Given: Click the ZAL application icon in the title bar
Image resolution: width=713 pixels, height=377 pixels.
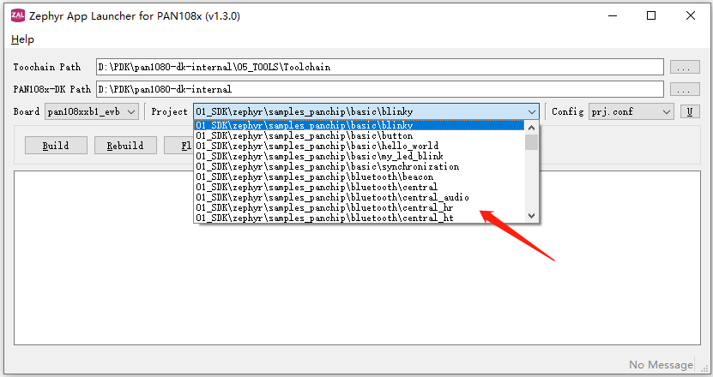Looking at the screenshot, I should coord(18,15).
